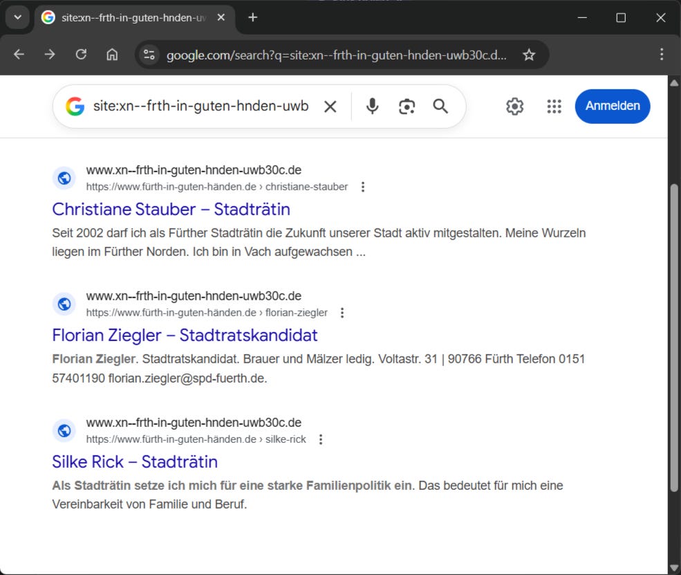Search by image with the camera lens
Viewport: 681px width, 575px height.
point(407,107)
